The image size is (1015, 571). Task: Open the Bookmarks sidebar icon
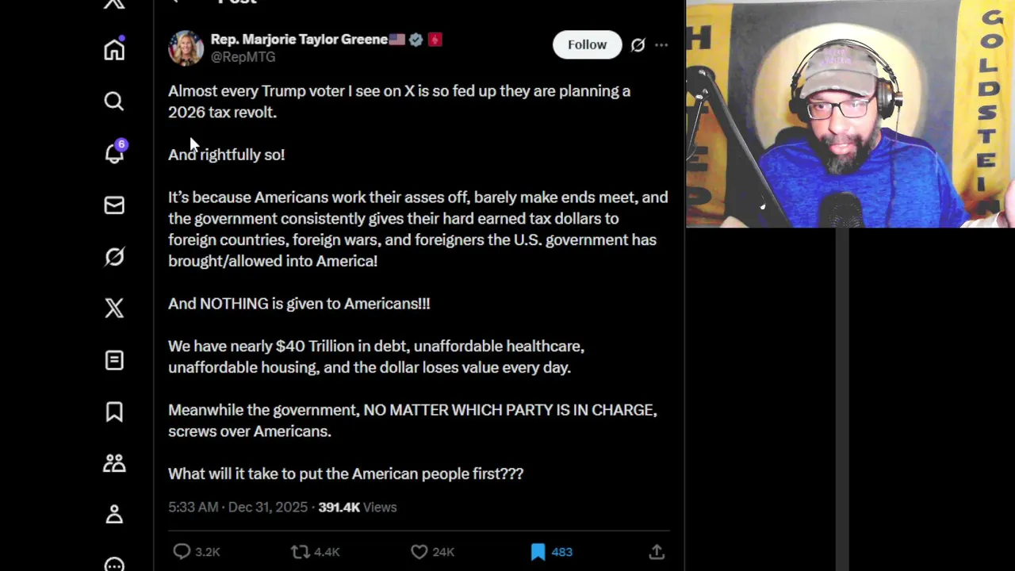coord(114,412)
